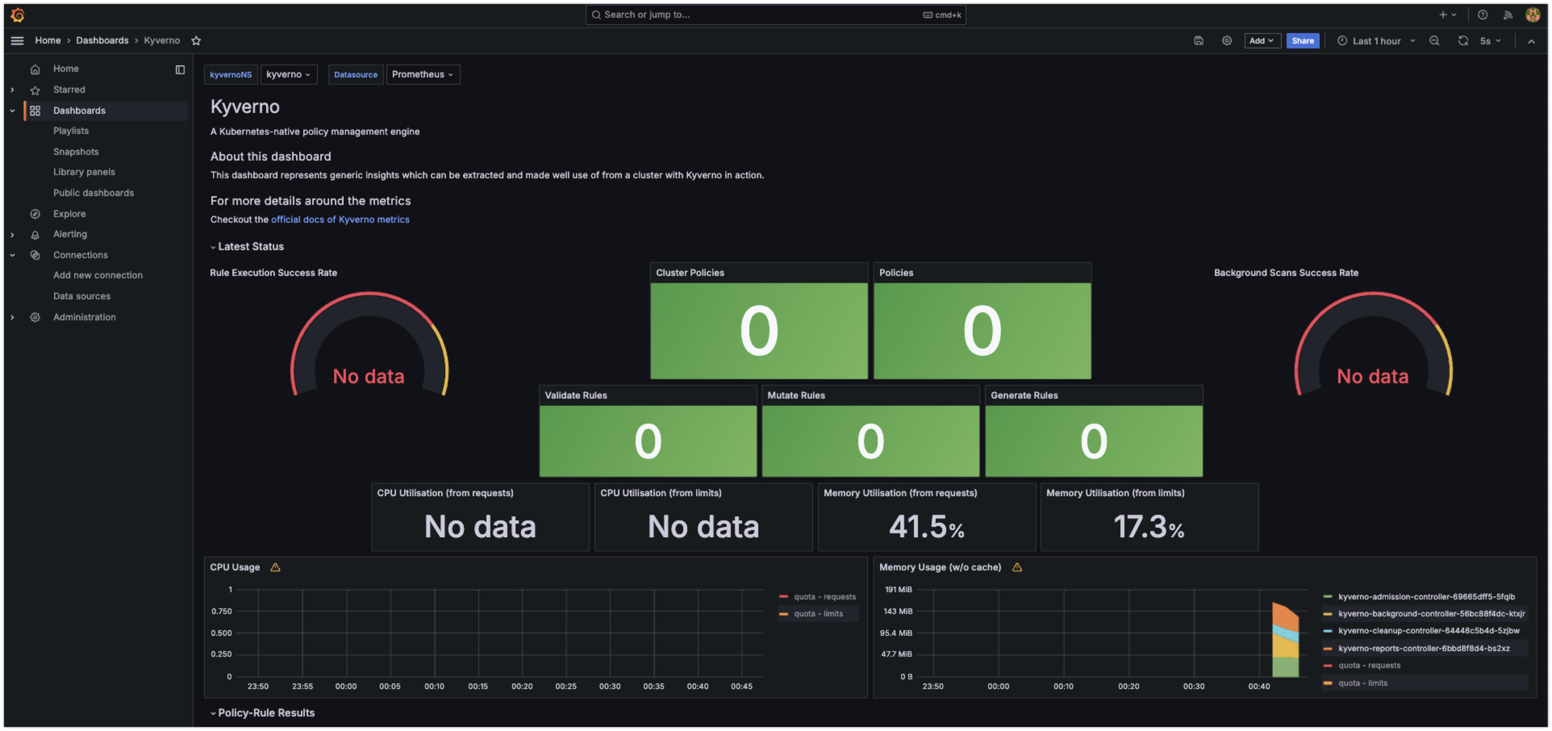Open Public dashboards in sidebar
The image size is (1552, 731).
(x=94, y=193)
